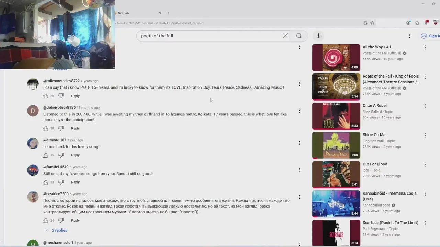Expand the 2 replies under @beatrice3500
440x247 pixels.
point(56,230)
